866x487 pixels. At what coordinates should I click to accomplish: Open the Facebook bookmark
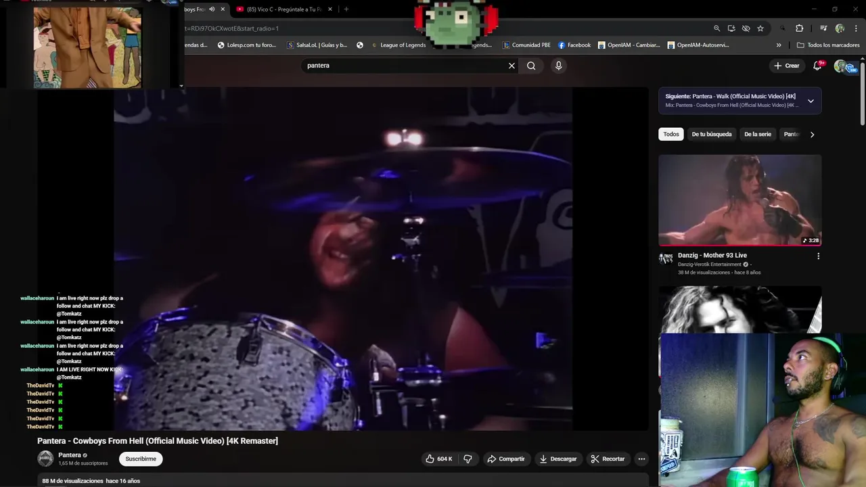pos(574,45)
